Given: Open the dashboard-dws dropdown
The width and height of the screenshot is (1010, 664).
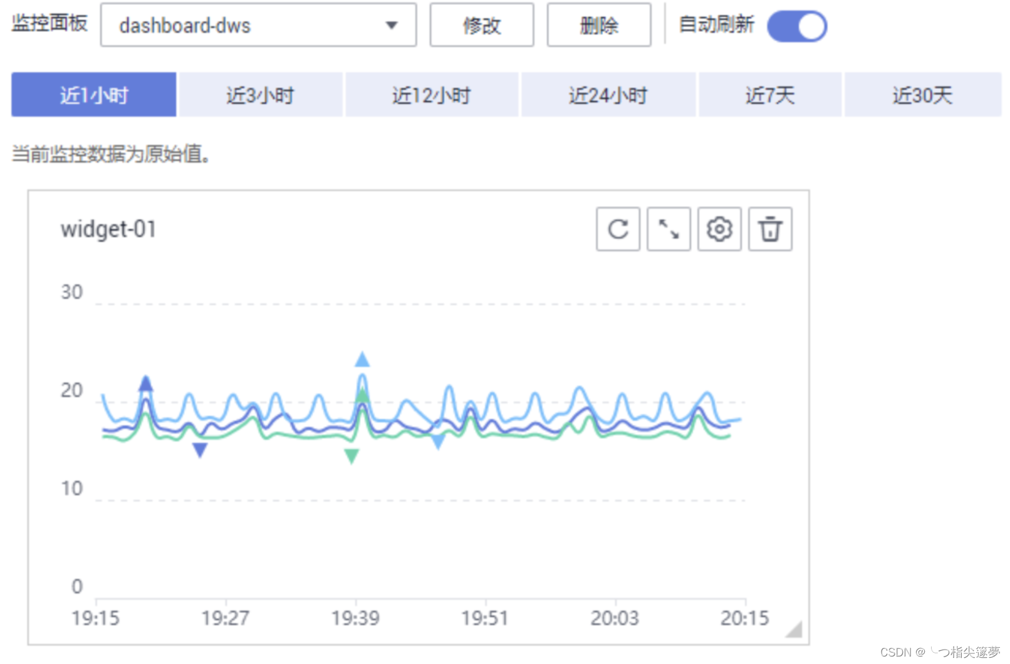Looking at the screenshot, I should [258, 25].
